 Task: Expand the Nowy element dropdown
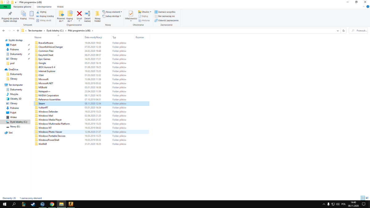[x=112, y=12]
